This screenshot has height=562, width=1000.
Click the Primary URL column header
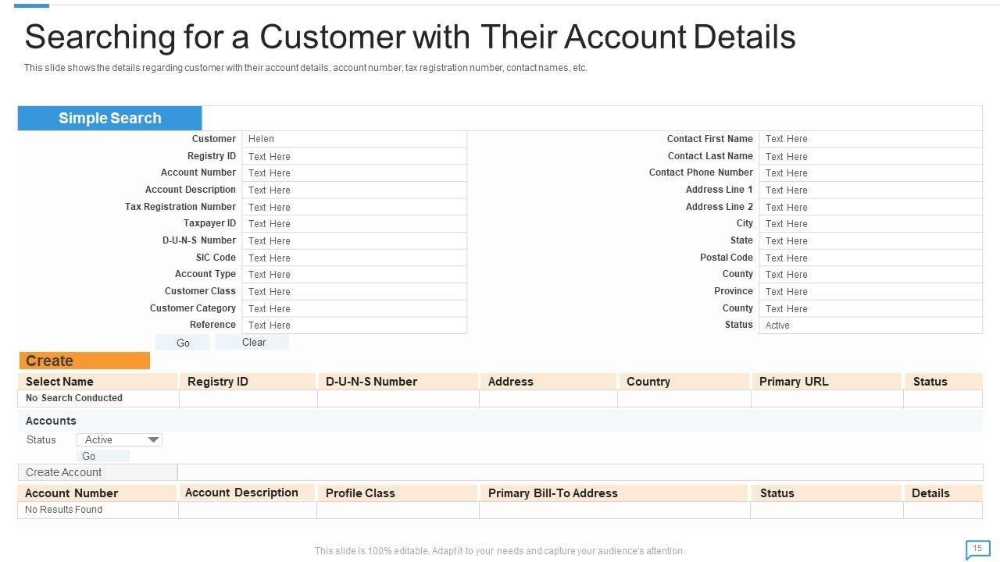(827, 382)
